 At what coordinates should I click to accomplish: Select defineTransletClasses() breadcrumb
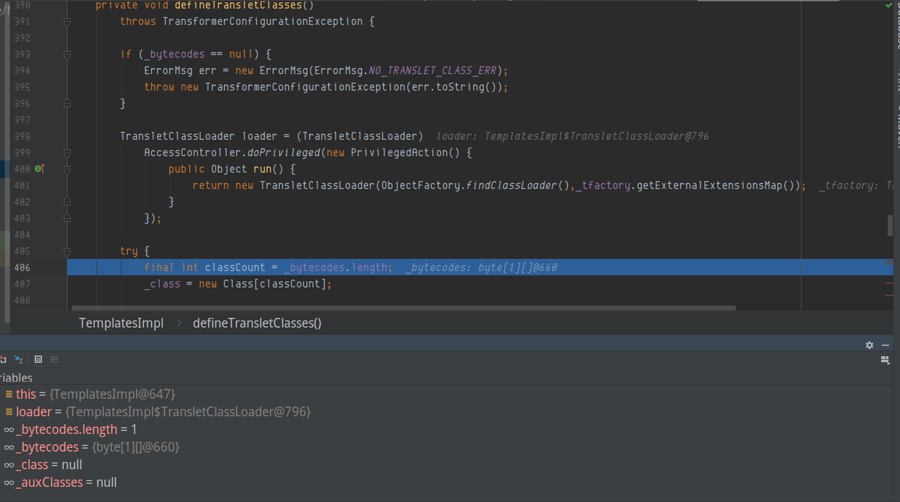(257, 323)
